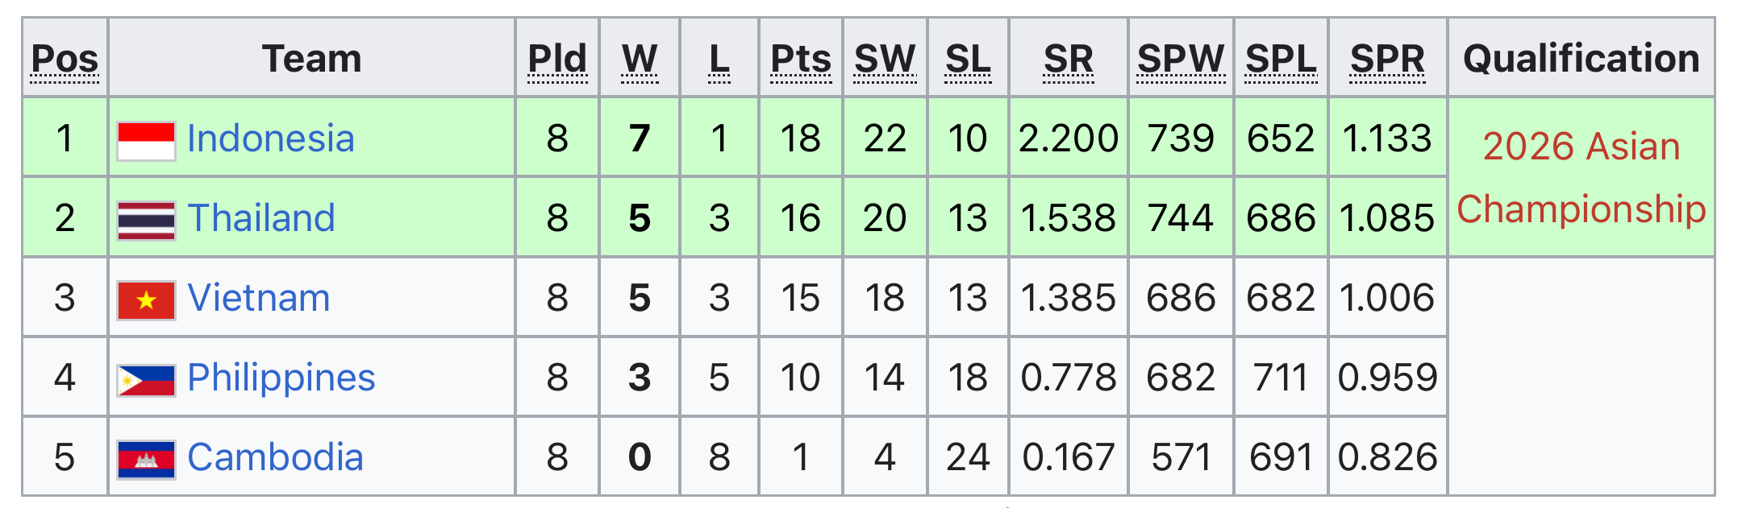
Task: Click the SPR column header abbreviation
Action: pos(1388,60)
